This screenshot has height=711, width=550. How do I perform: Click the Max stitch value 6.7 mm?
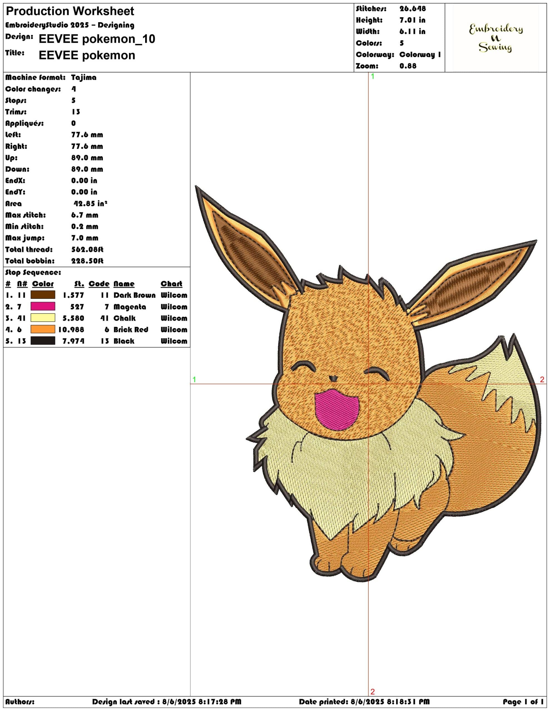pyautogui.click(x=85, y=215)
